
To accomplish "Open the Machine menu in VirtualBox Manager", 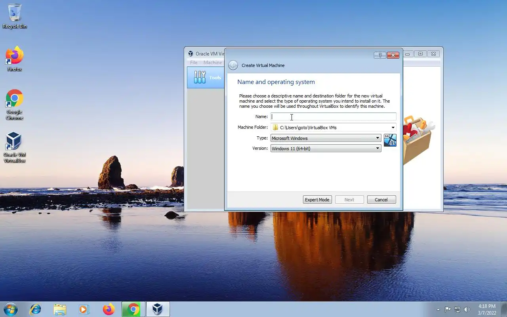I will tap(213, 63).
